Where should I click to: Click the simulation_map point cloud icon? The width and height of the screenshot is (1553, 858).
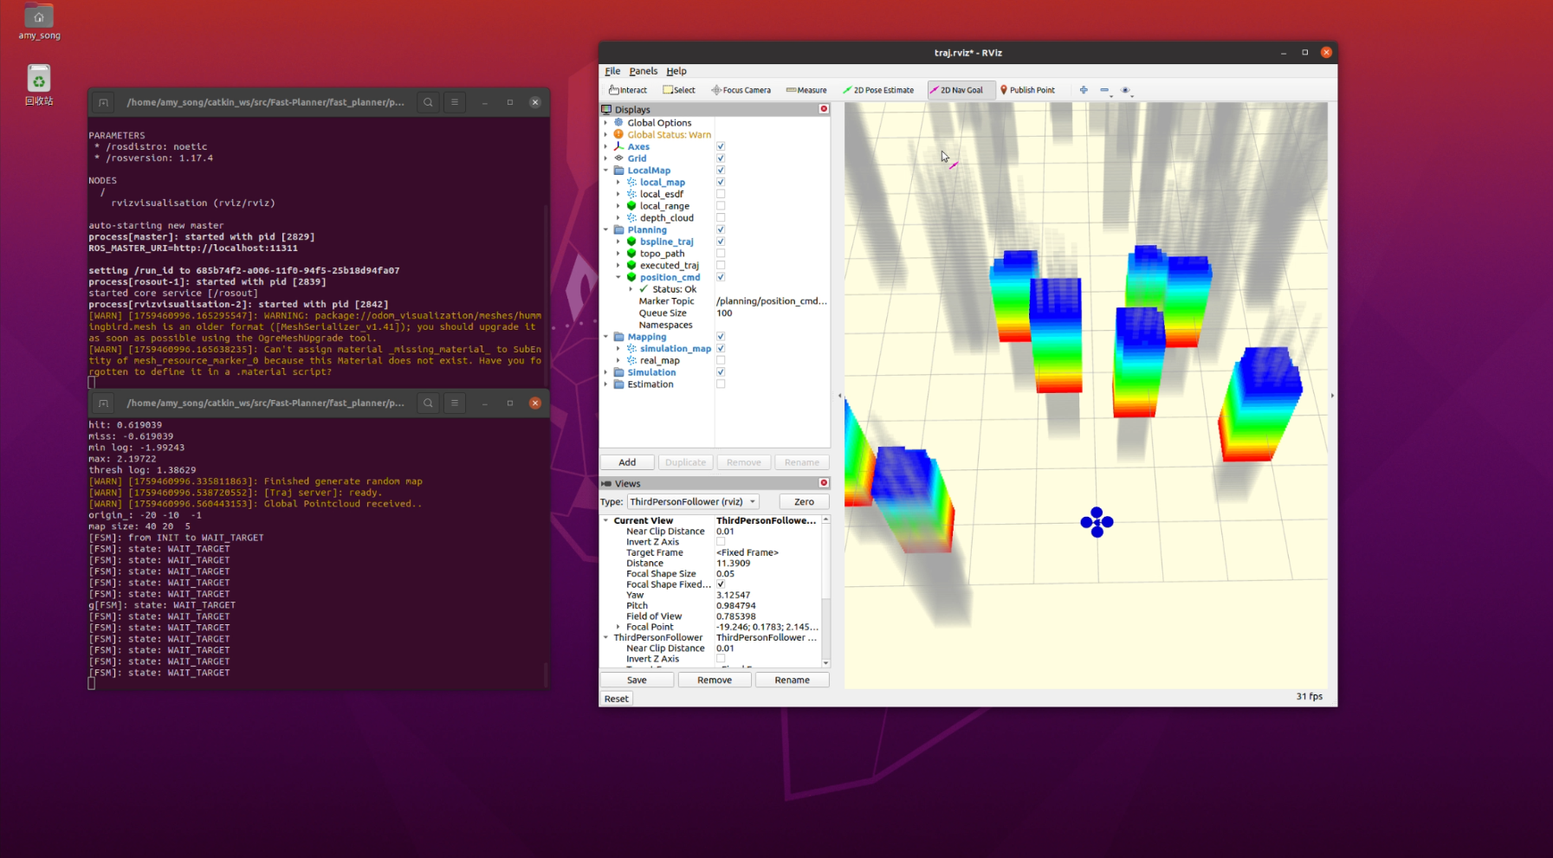coord(631,349)
